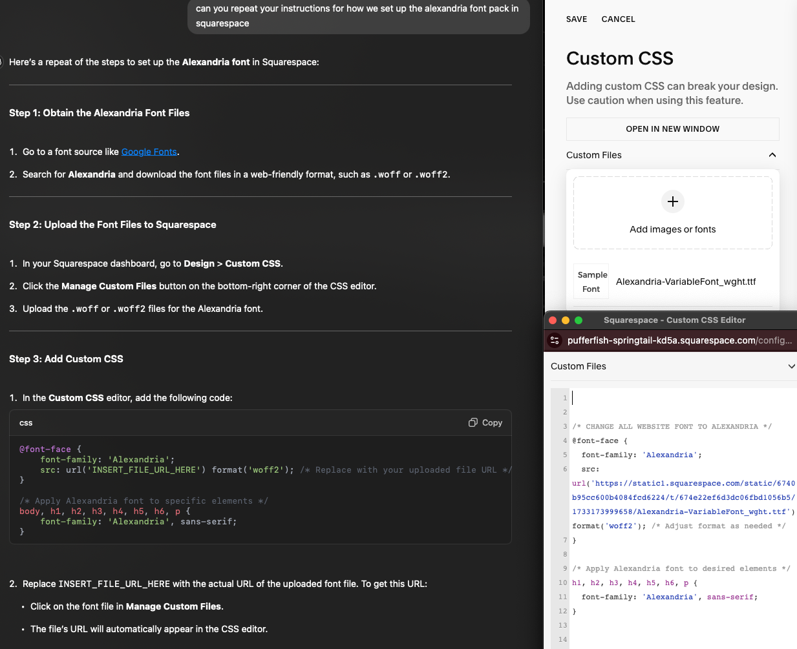Click the Sample Font thumbnail

coord(591,282)
